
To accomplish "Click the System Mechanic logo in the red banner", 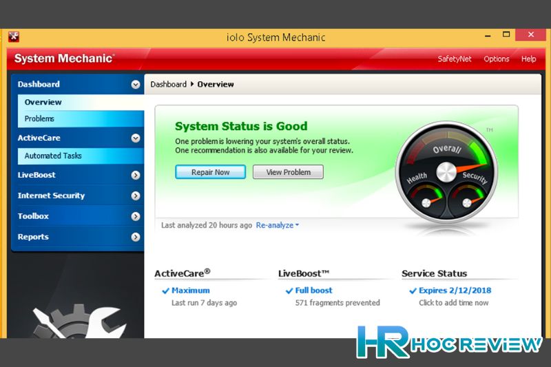I will tap(64, 59).
